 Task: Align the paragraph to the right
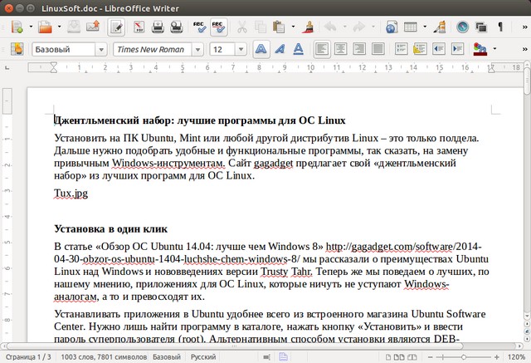coord(359,49)
